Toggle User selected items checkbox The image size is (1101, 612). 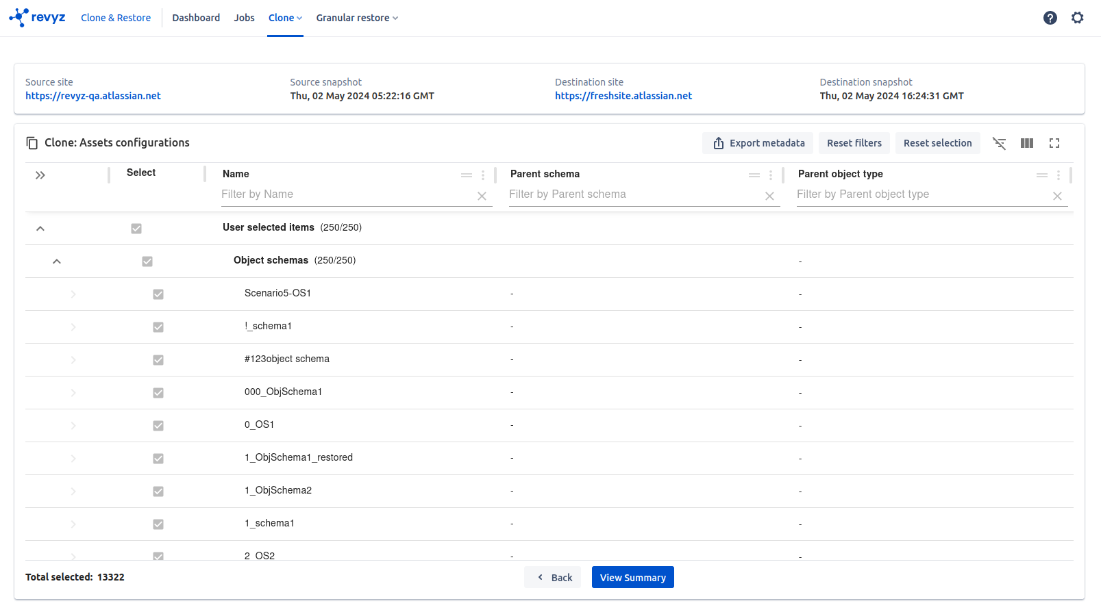[x=136, y=229]
